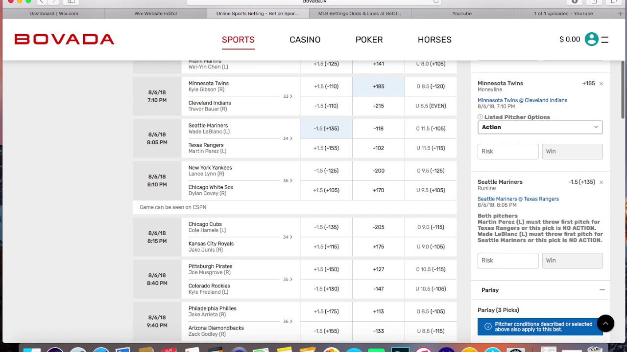627x352 pixels.
Task: Select over O 9.5 (-125) Yankees total
Action: tap(431, 171)
